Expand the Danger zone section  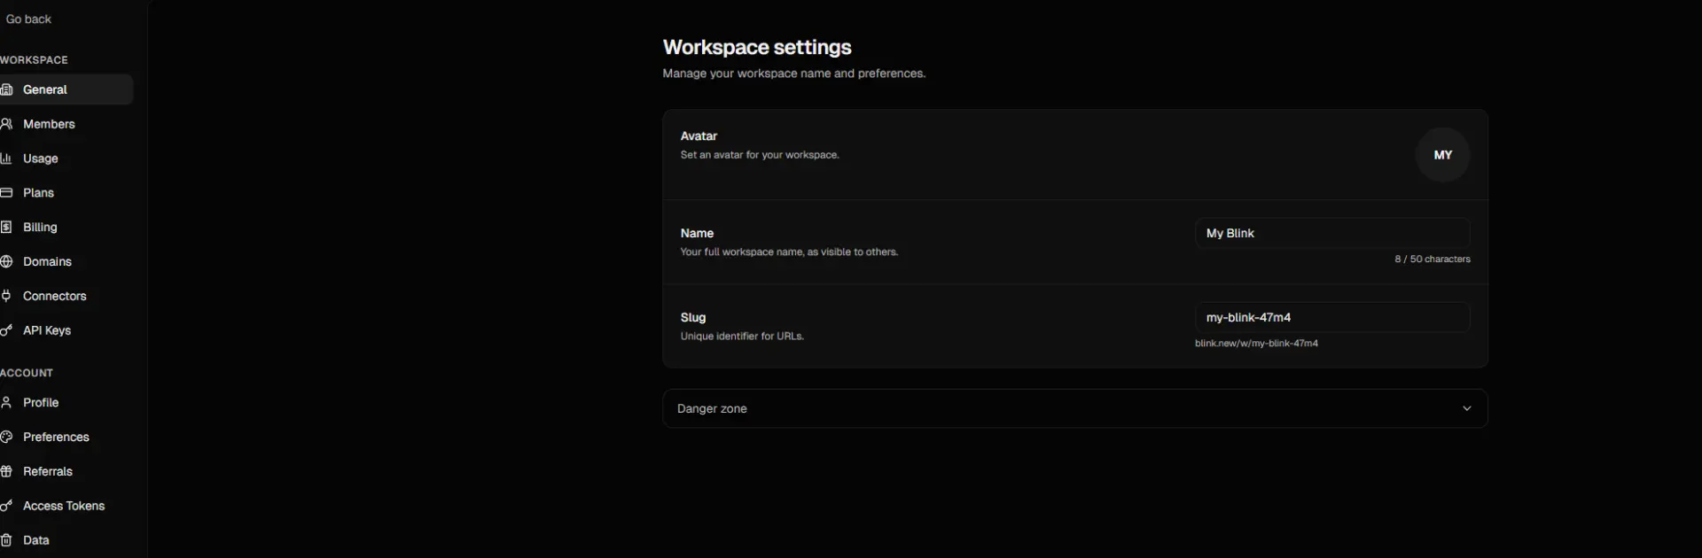(x=1074, y=408)
